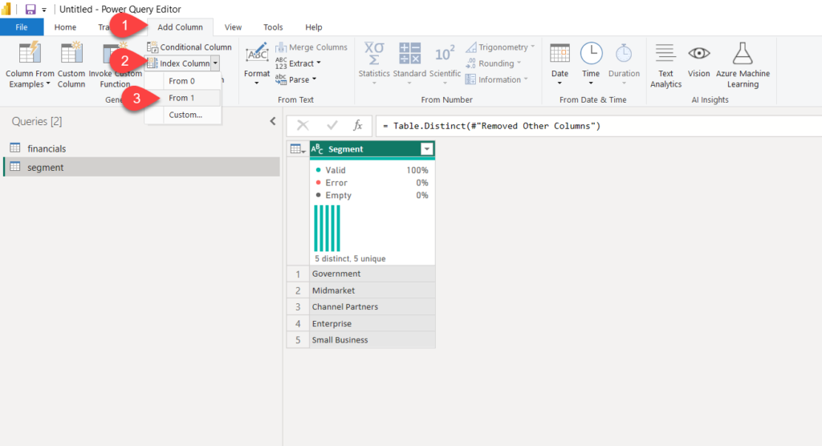Viewport: 822px width, 446px height.
Task: Select the segment query
Action: pos(141,167)
